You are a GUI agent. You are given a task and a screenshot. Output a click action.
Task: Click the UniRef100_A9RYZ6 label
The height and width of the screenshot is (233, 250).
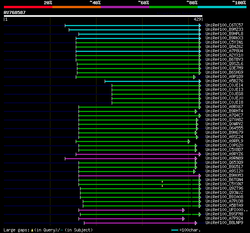coord(224,154)
